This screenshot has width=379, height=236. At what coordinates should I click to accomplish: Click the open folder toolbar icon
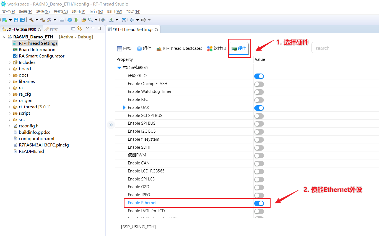84,20
